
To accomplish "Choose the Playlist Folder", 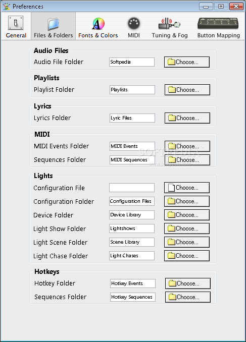I will coord(187,90).
